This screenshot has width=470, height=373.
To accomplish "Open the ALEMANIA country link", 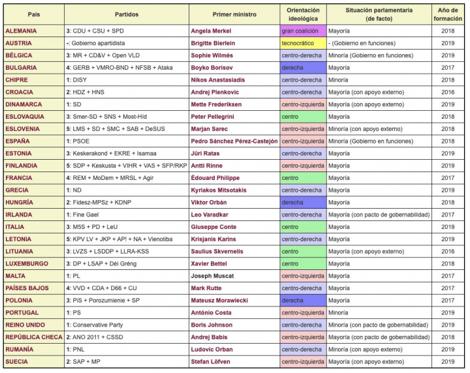I will (21, 31).
